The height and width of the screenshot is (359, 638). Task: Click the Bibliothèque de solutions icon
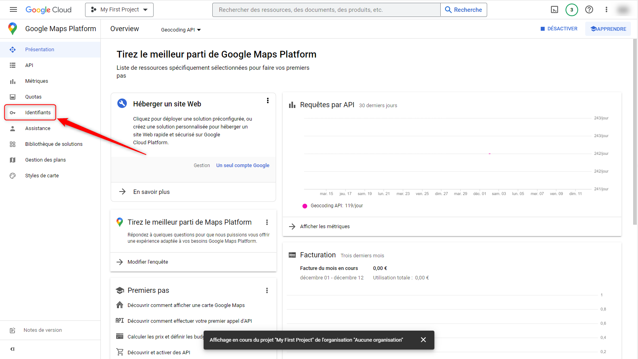(x=13, y=144)
